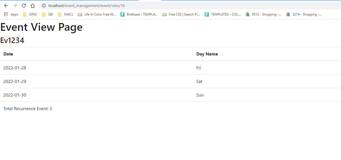The height and width of the screenshot is (160, 341).
Task: Open Briefcase - TEMPLA... bookmark
Action: [x=139, y=14]
